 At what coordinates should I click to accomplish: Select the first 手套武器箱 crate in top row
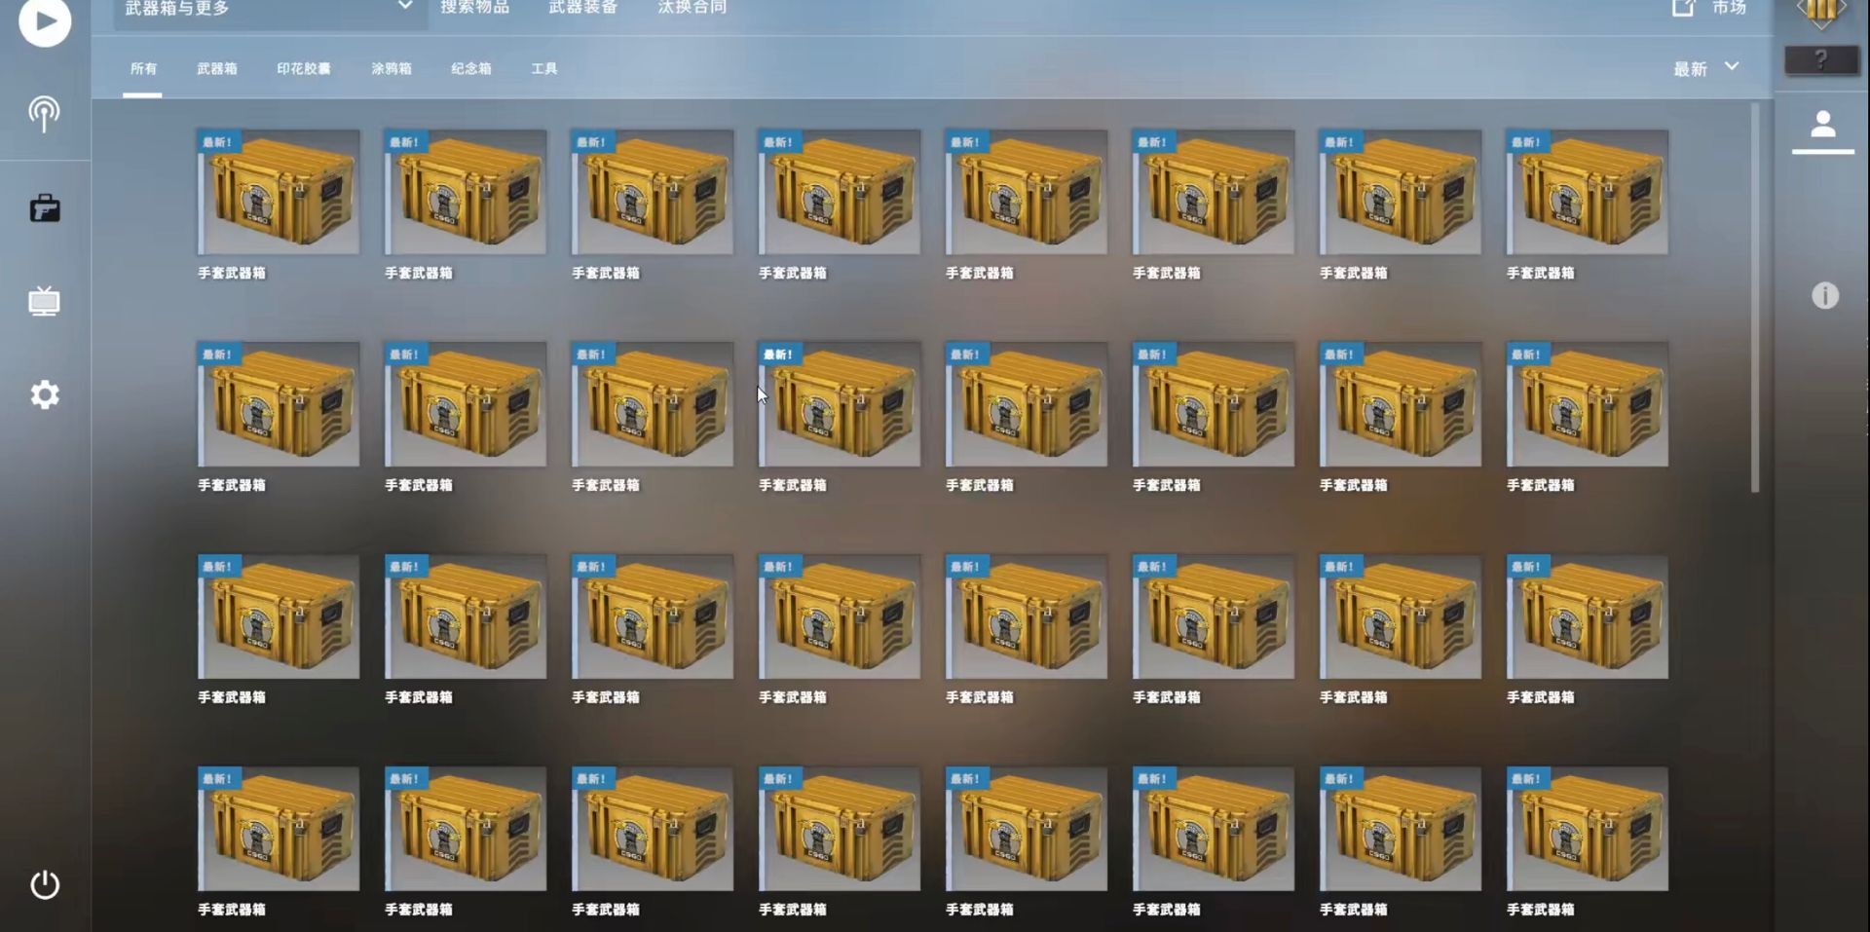point(279,192)
